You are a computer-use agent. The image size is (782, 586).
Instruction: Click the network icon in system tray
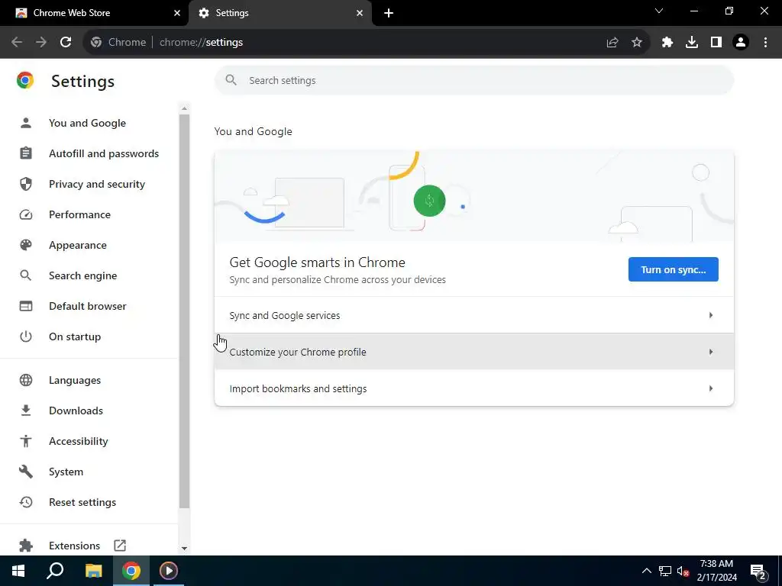[x=665, y=571]
